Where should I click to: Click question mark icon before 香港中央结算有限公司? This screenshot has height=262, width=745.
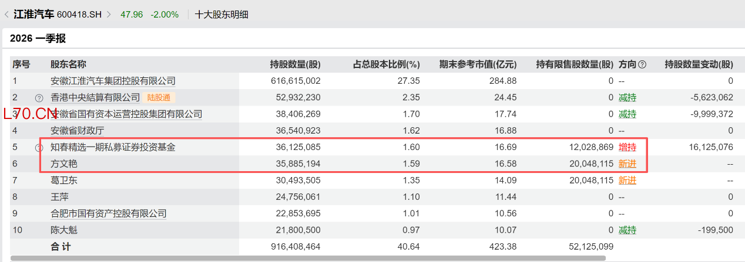[39, 98]
